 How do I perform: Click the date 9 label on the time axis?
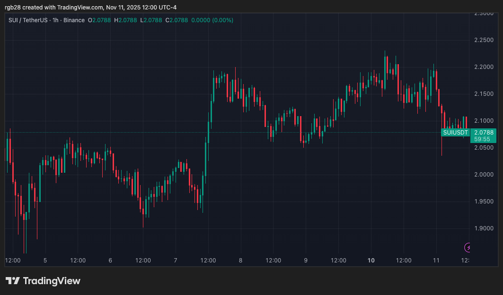pyautogui.click(x=306, y=261)
